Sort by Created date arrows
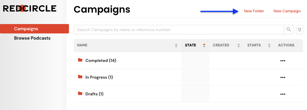The width and height of the screenshot is (307, 110). click(238, 45)
